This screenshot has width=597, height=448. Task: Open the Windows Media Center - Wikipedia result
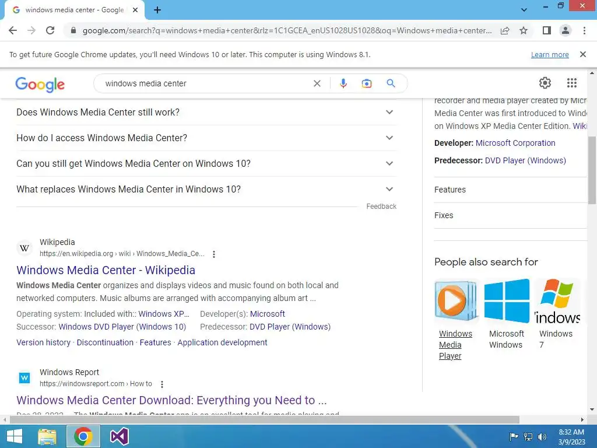pos(106,270)
